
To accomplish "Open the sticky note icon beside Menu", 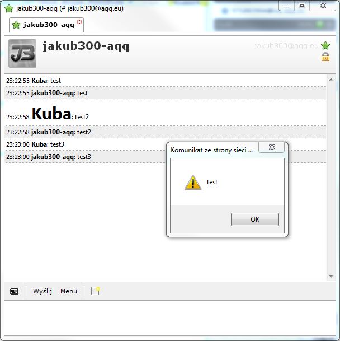I will [95, 291].
